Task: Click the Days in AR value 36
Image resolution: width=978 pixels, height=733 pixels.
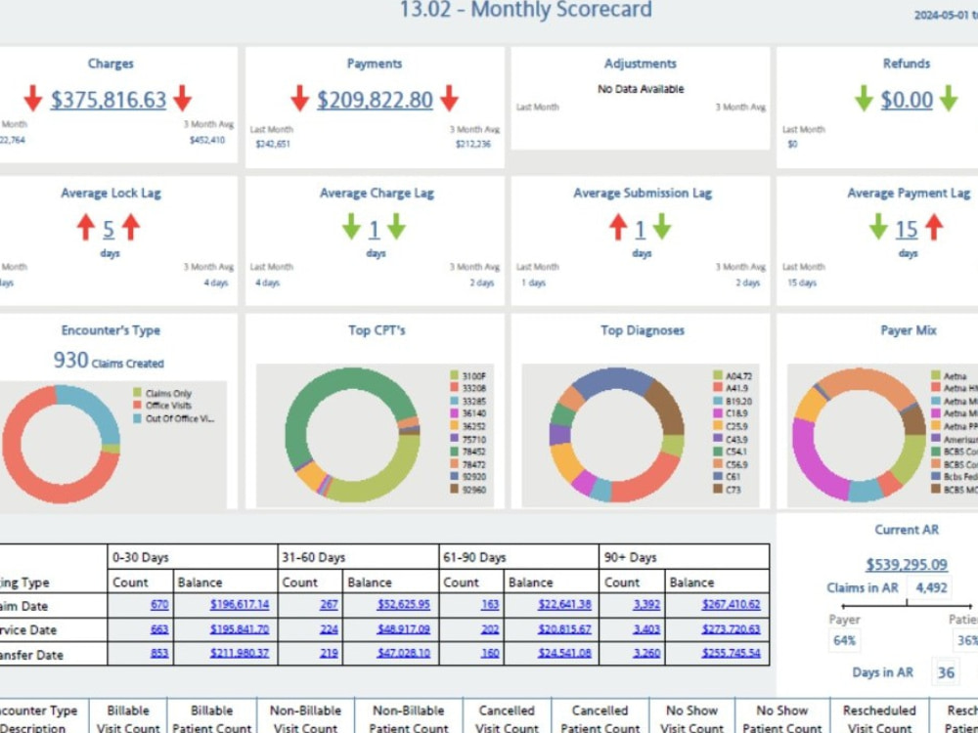Action: pos(946,672)
